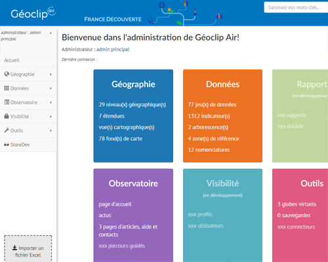Open 29 niveau(x) géographique(s) link

(x=133, y=105)
